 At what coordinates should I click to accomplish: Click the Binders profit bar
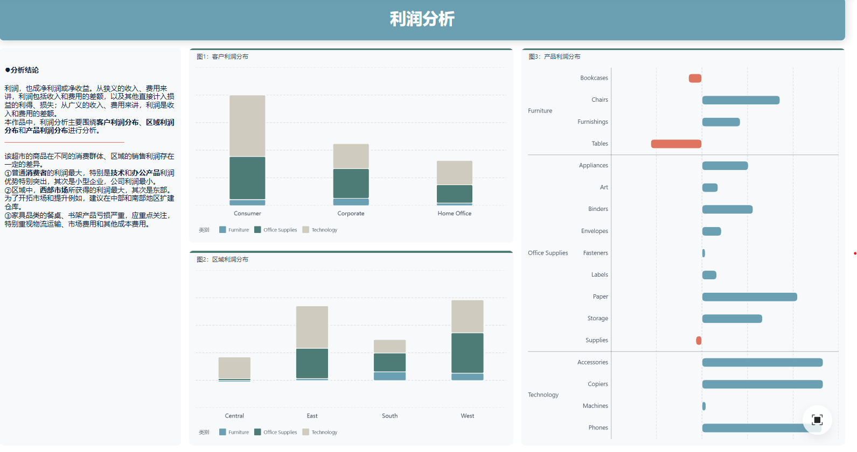(x=727, y=209)
